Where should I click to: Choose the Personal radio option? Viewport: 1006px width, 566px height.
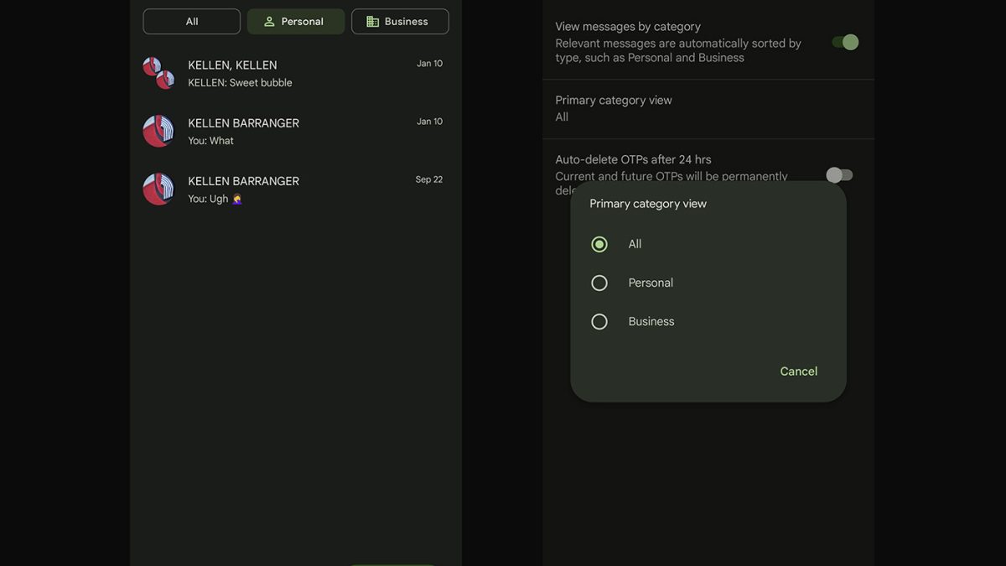(599, 283)
